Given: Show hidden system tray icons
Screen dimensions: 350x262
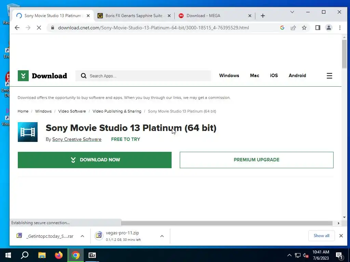Looking at the screenshot, I should pyautogui.click(x=289, y=255).
